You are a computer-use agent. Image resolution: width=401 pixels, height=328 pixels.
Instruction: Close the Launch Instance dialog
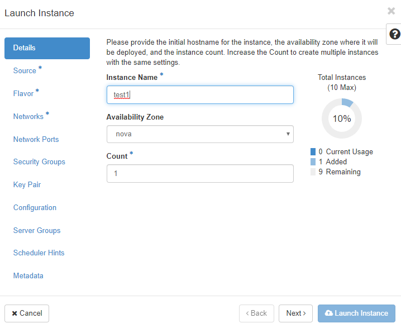click(x=392, y=11)
